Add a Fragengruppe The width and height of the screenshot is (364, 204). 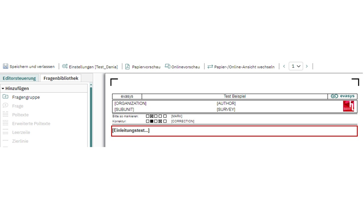(26, 97)
